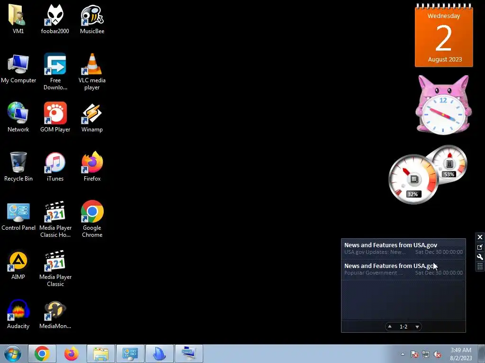Click the network status tray icon

(426, 354)
